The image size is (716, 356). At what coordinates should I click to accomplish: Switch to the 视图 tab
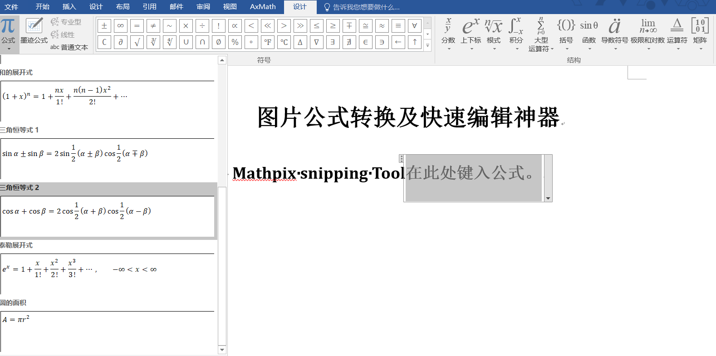pyautogui.click(x=230, y=7)
